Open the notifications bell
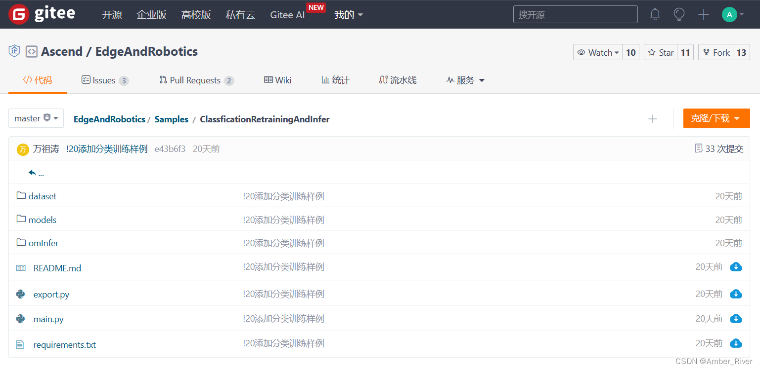This screenshot has width=760, height=370. click(655, 14)
